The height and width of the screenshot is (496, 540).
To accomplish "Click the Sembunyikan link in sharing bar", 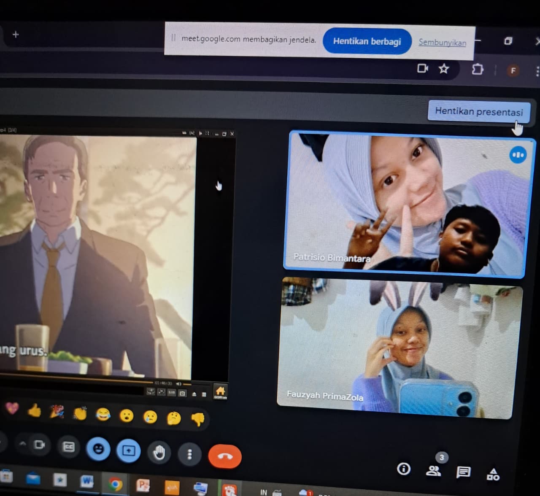I will point(442,42).
